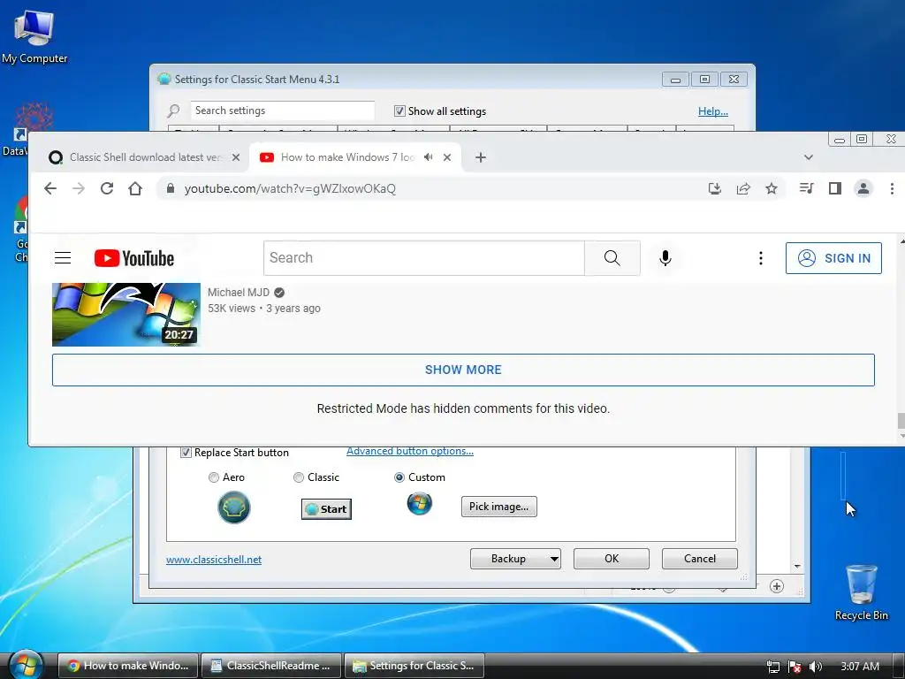Click the zoom in plus behind settings
The width and height of the screenshot is (905, 679).
click(x=777, y=587)
